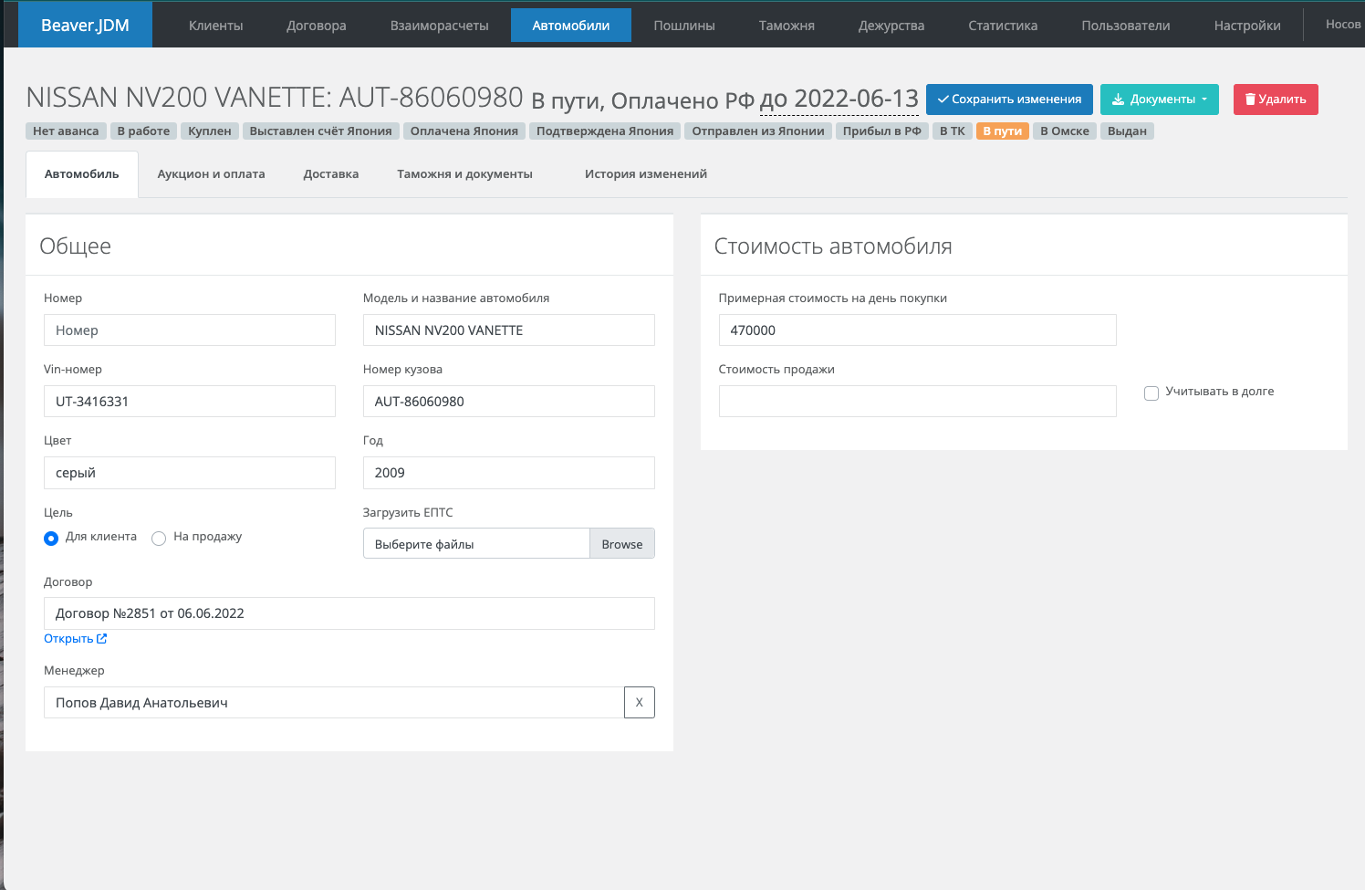1365x890 pixels.
Task: Select the На продажу radio option
Action: pyautogui.click(x=159, y=539)
